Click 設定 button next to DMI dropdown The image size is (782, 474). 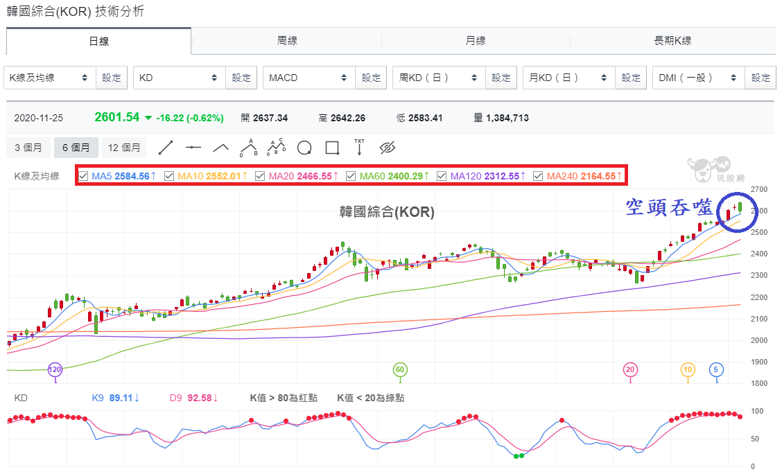761,78
